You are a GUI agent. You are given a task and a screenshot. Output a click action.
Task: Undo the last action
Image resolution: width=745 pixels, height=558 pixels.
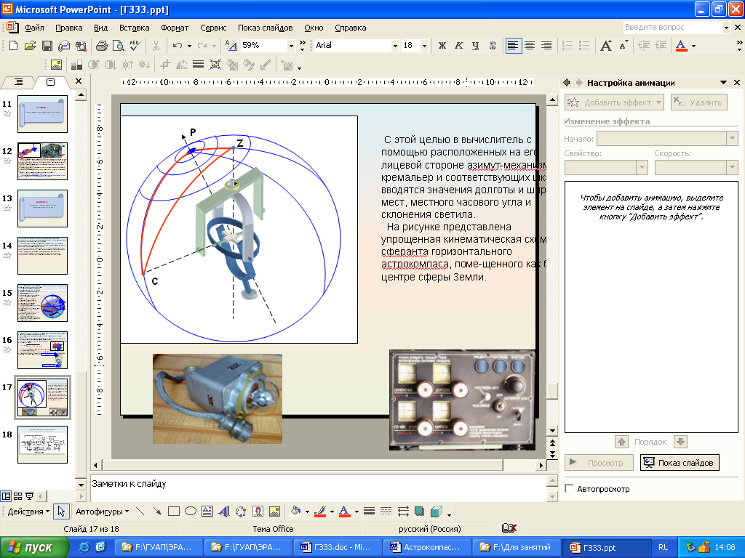(178, 46)
